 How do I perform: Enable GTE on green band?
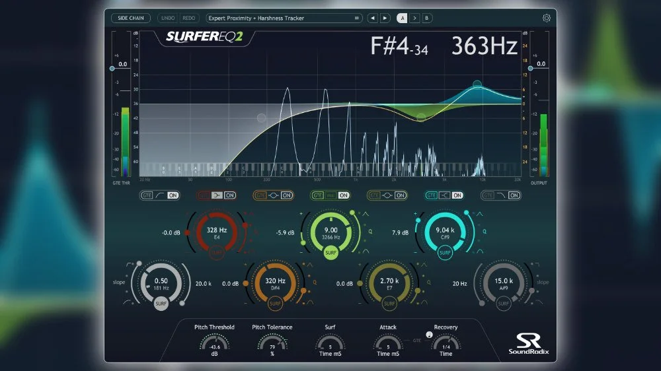(x=318, y=195)
